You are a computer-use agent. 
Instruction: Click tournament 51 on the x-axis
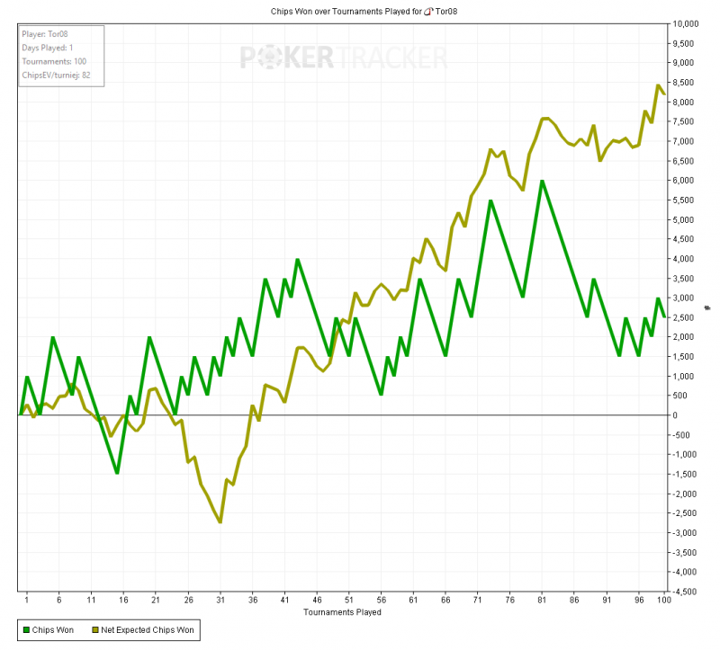pyautogui.click(x=349, y=600)
